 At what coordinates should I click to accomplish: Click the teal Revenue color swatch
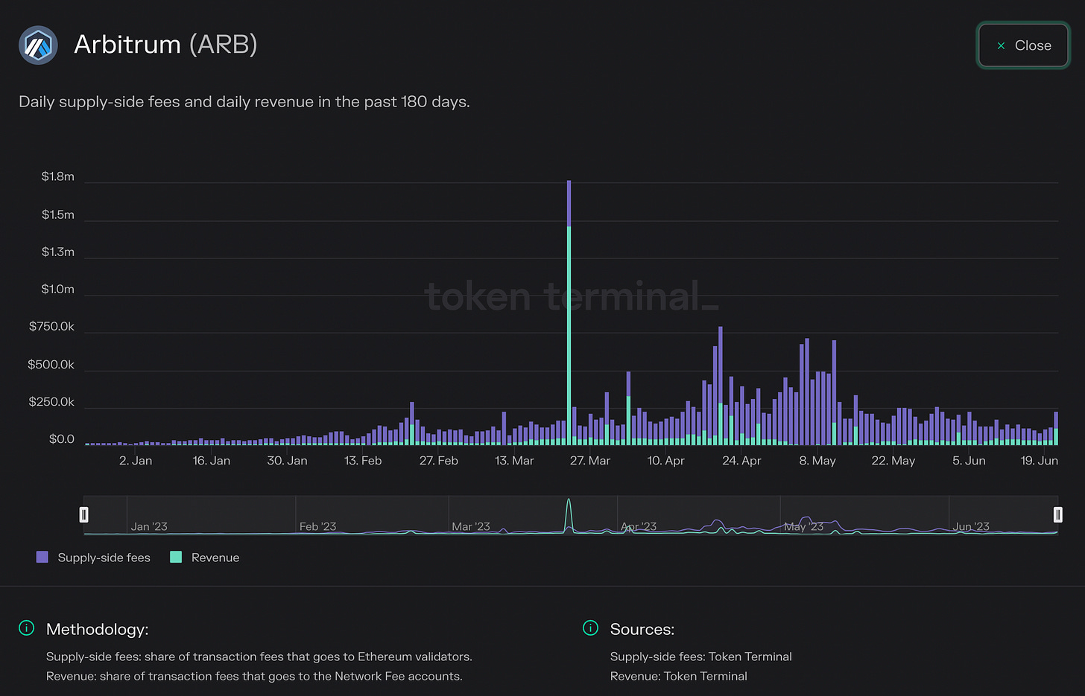coord(176,557)
